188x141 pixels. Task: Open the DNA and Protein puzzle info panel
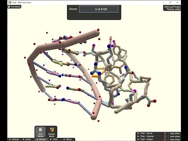pos(172,8)
